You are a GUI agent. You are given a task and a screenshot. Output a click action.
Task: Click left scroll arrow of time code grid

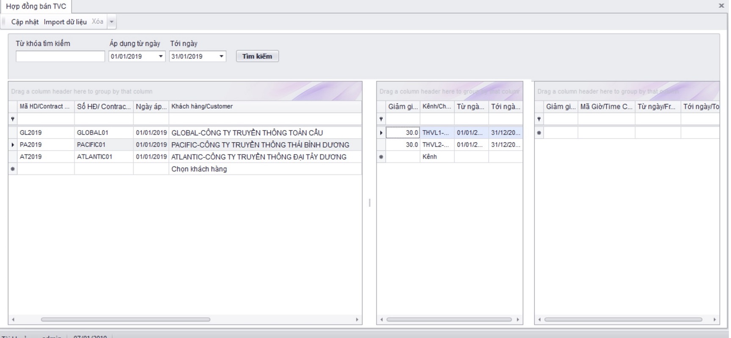pyautogui.click(x=539, y=319)
